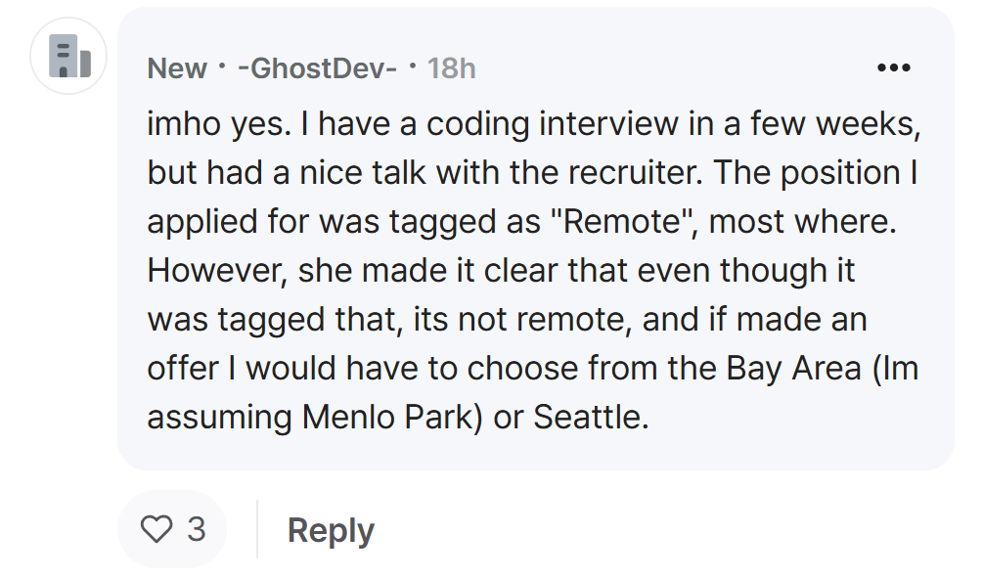Click the word "offer" in comment
The width and height of the screenshot is (983, 578).
182,368
